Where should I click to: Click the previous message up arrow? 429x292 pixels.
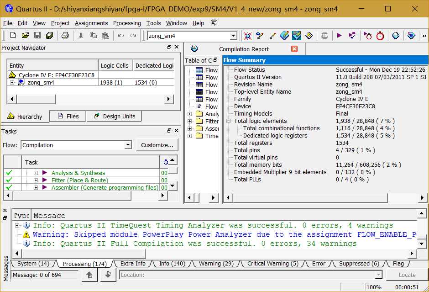pyautogui.click(x=89, y=275)
